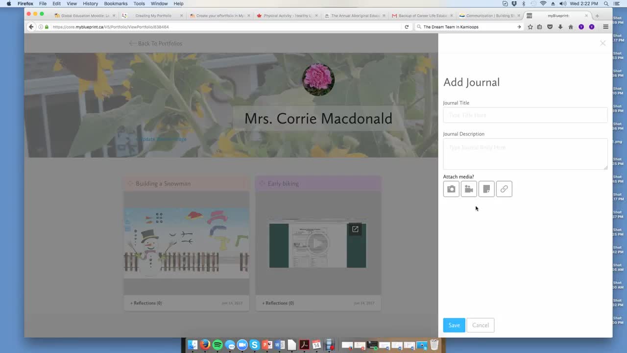This screenshot has width=627, height=353.
Task: Attach a web link with the chain icon
Action: point(504,189)
